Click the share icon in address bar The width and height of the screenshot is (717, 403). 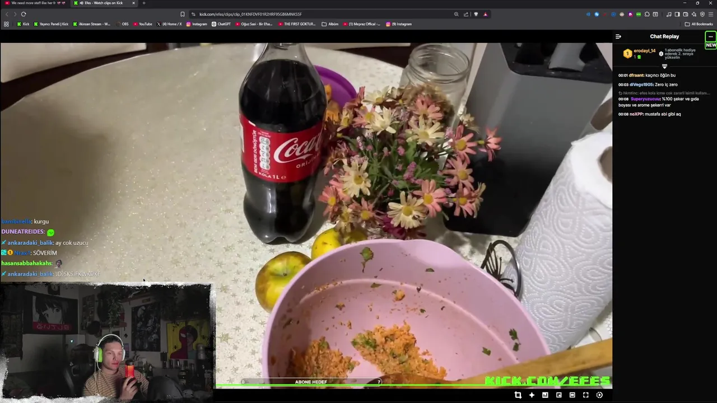click(x=466, y=14)
